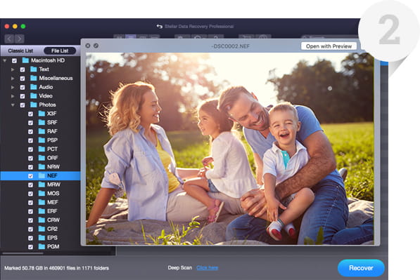Go forward with the right arrow button

click(19, 39)
